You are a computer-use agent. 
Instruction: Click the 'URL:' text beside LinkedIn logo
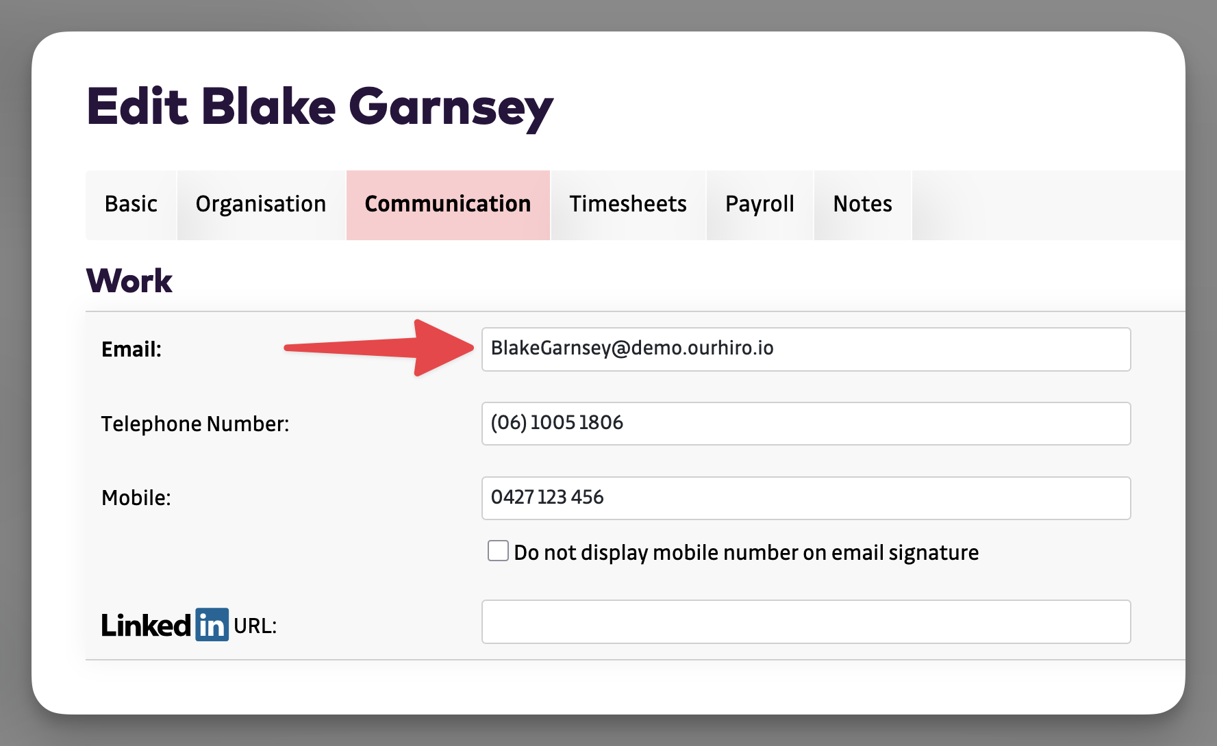[255, 626]
